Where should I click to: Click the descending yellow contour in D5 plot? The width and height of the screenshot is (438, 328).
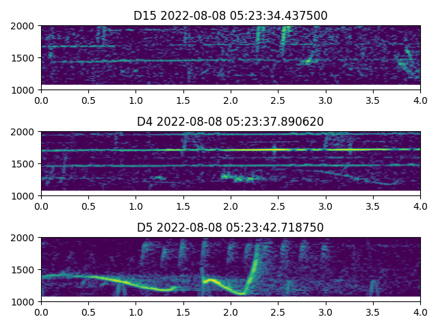123,282
